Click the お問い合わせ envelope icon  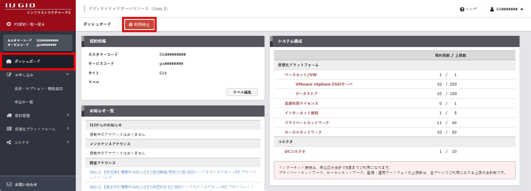coord(9,185)
